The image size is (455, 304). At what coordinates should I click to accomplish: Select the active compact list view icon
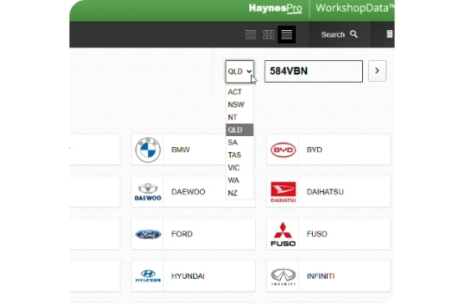287,34
